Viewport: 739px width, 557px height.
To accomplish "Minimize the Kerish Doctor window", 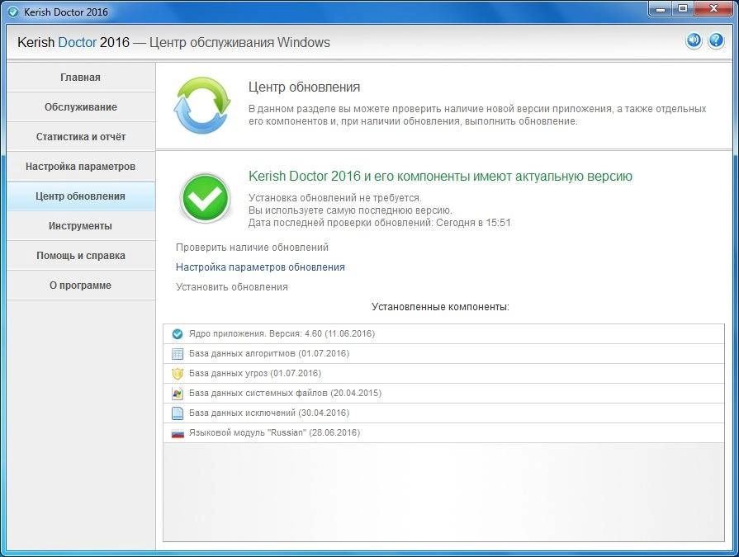I will (x=661, y=9).
